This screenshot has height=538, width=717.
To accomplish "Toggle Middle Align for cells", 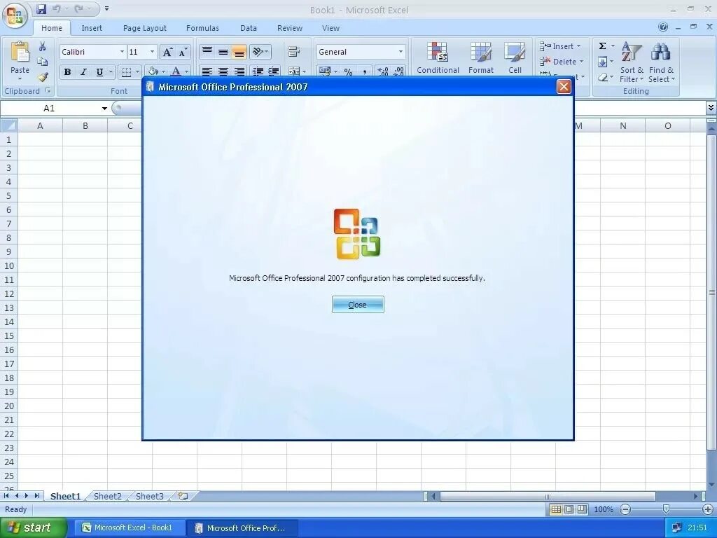I will tap(223, 52).
